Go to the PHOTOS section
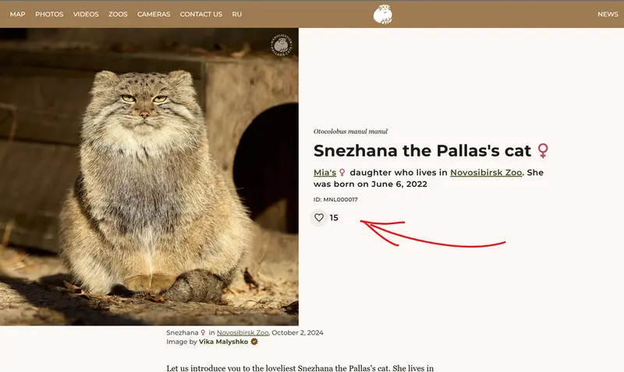 coord(49,14)
